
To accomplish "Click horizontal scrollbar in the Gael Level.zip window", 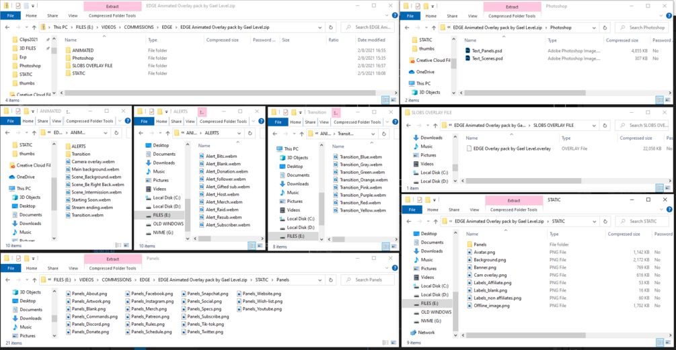I will pyautogui.click(x=219, y=93).
